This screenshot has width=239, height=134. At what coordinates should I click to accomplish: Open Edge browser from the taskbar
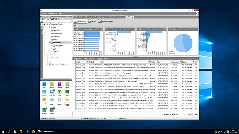27,131
